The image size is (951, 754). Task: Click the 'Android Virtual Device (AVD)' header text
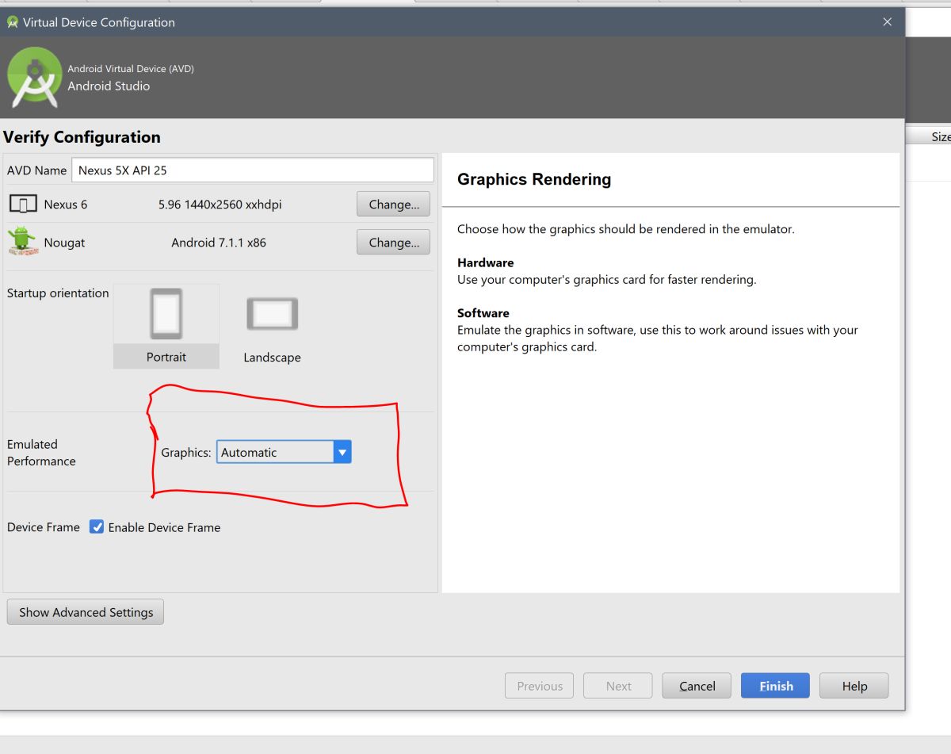point(131,69)
